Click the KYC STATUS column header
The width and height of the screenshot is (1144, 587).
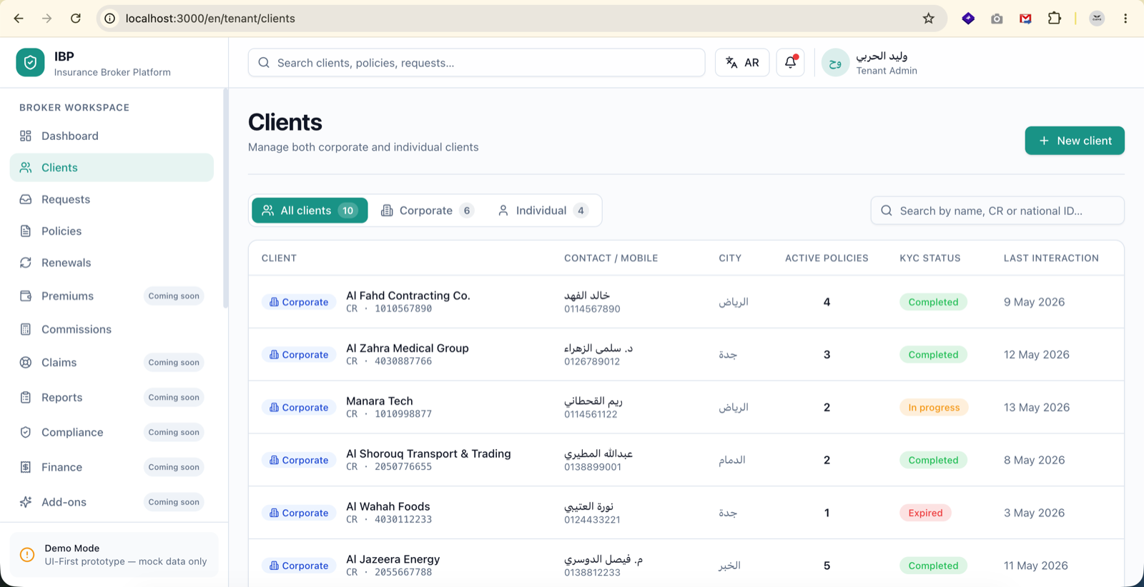930,259
